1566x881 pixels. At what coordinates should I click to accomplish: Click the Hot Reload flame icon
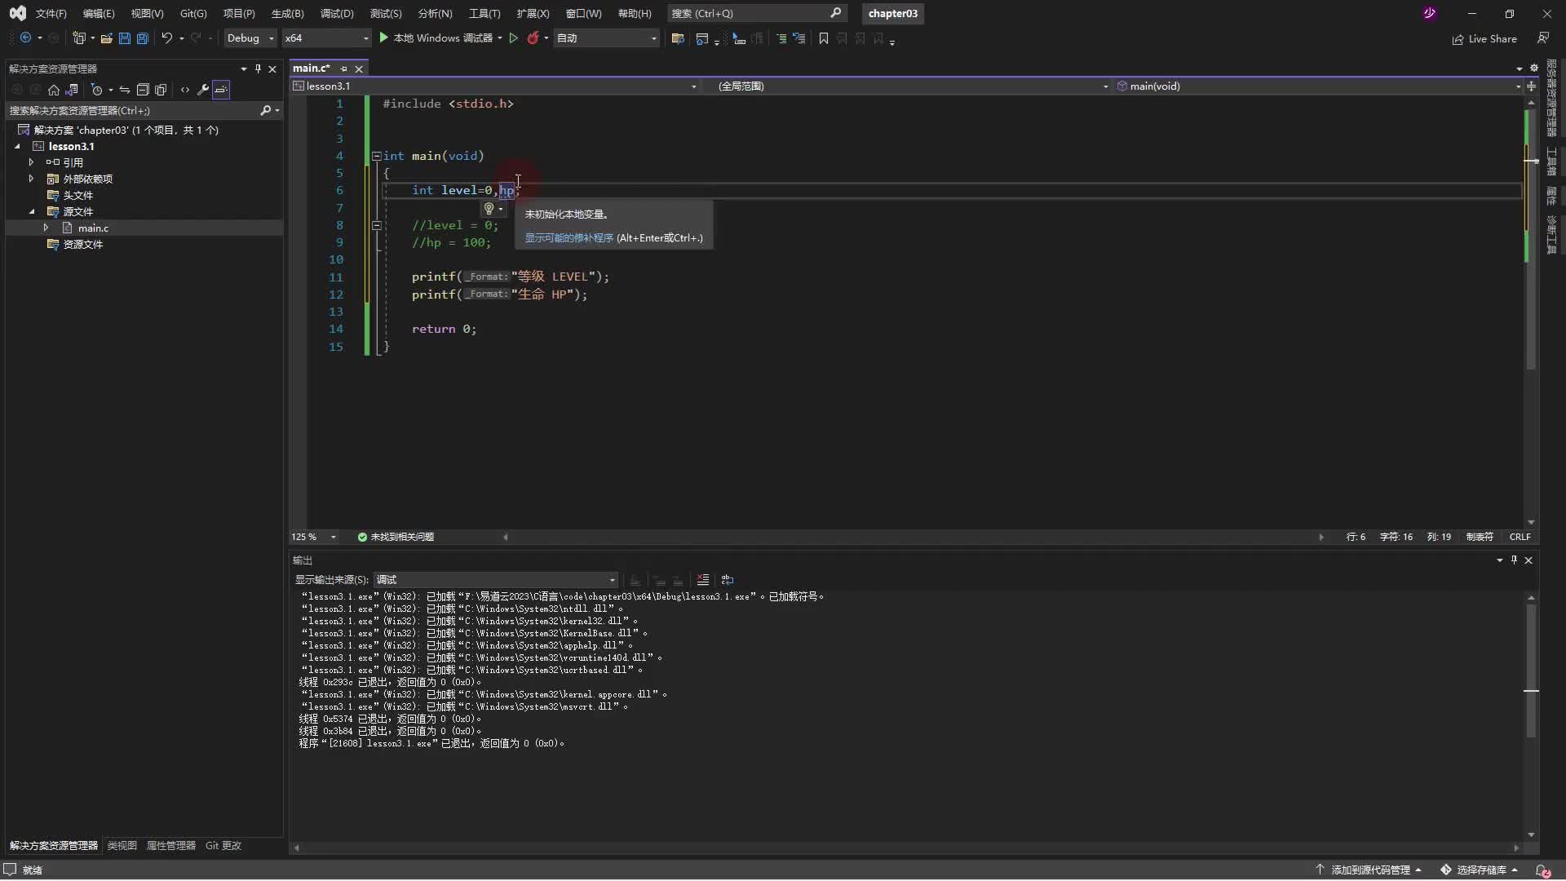point(533,38)
